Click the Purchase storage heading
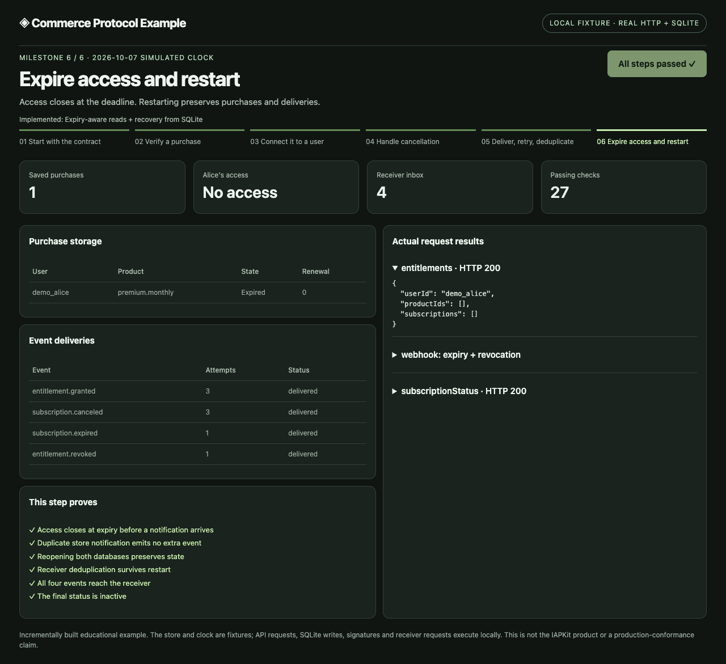Screen dimensions: 726x664 (x=65, y=241)
